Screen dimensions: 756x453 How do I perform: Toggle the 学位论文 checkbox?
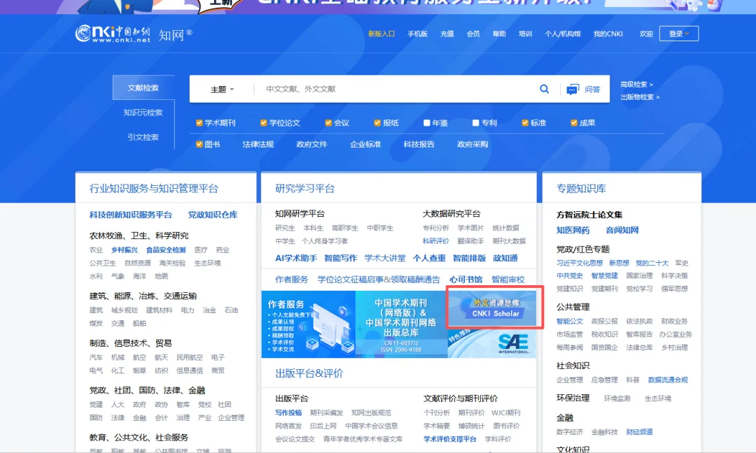coord(263,123)
